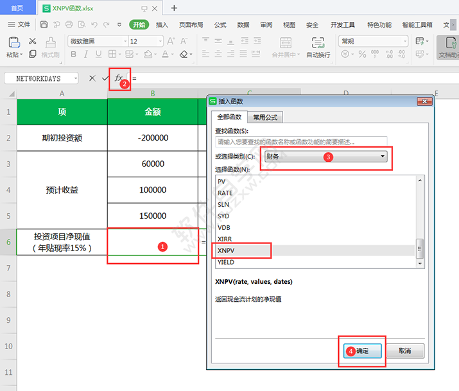The width and height of the screenshot is (459, 391).
Task: Align text left icon
Action: coord(206,54)
